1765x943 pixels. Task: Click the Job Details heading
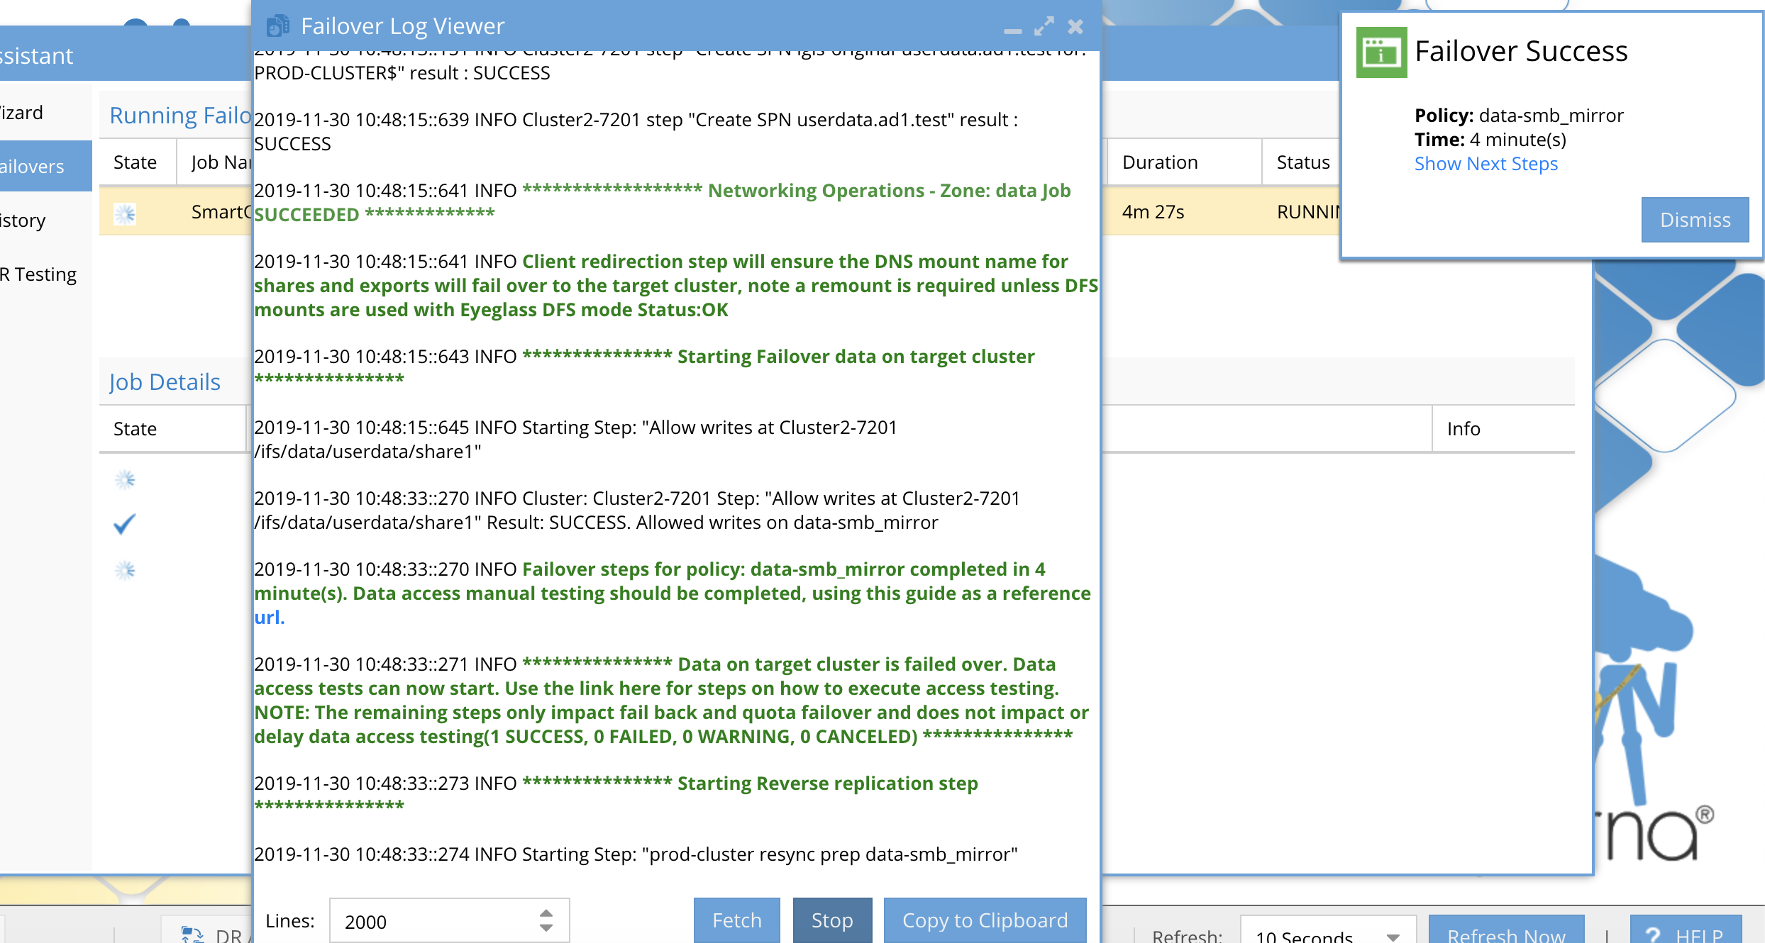point(165,382)
